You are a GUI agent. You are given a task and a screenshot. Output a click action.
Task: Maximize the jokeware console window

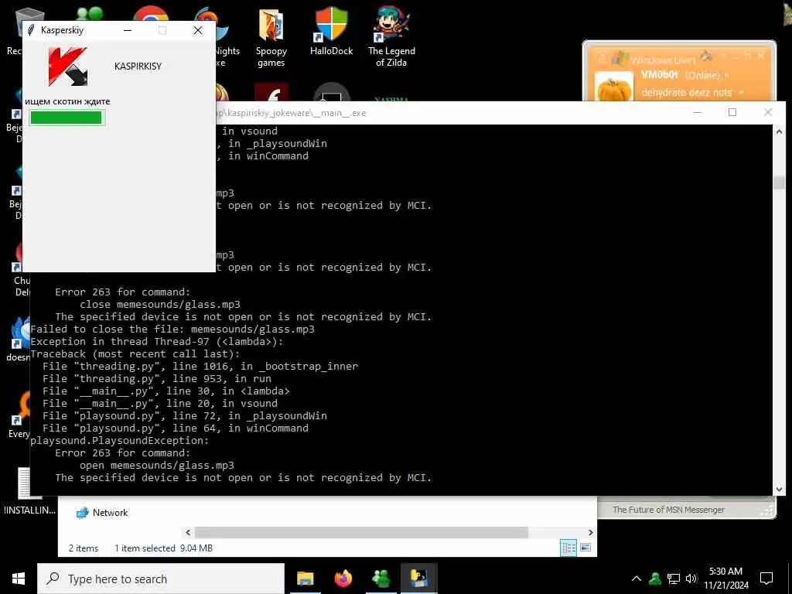[x=732, y=112]
